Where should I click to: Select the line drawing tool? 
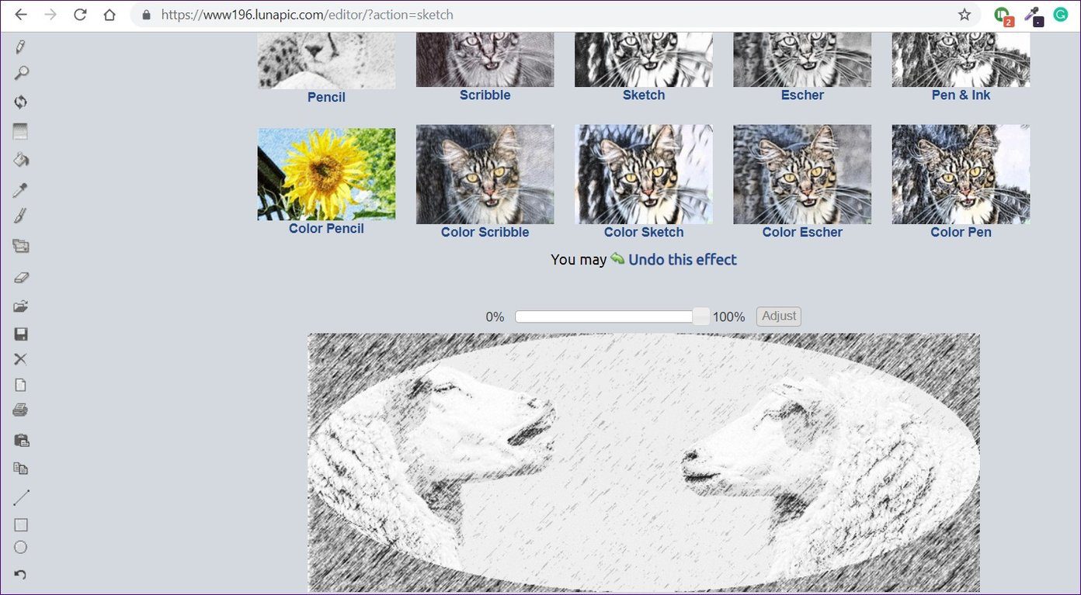(x=21, y=497)
